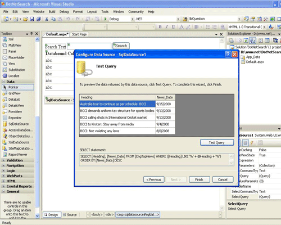The image size is (281, 225).
Task: Toggle the Toolbox auto-hide pin
Action: pos(31,34)
